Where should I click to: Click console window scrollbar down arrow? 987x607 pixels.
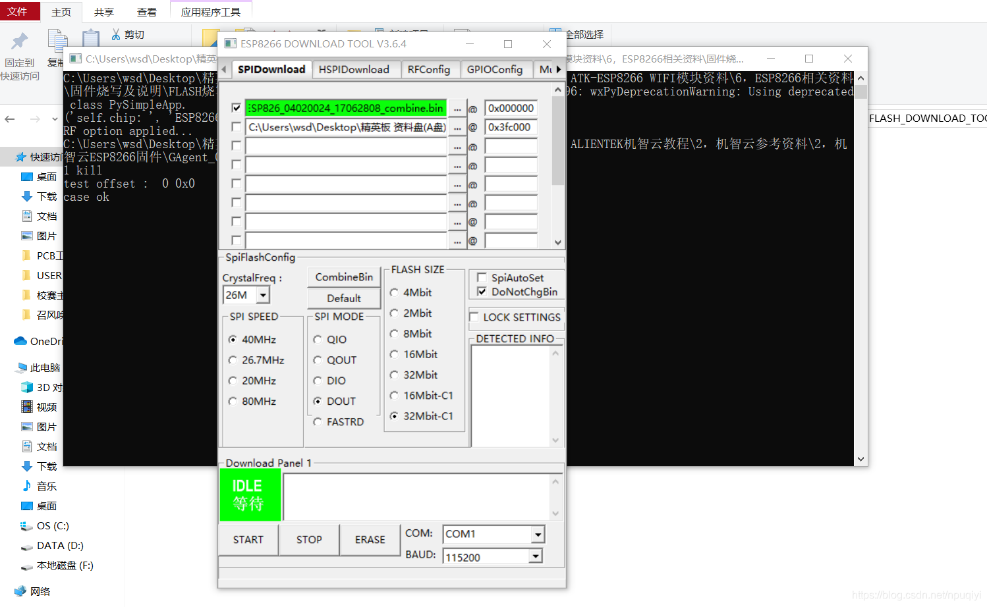(x=860, y=459)
